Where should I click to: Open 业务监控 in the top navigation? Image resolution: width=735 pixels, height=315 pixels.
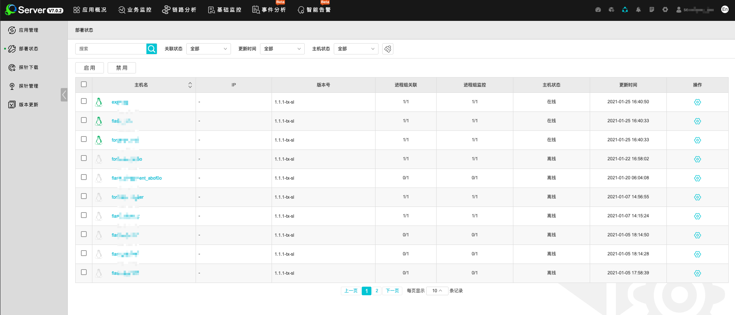(135, 10)
